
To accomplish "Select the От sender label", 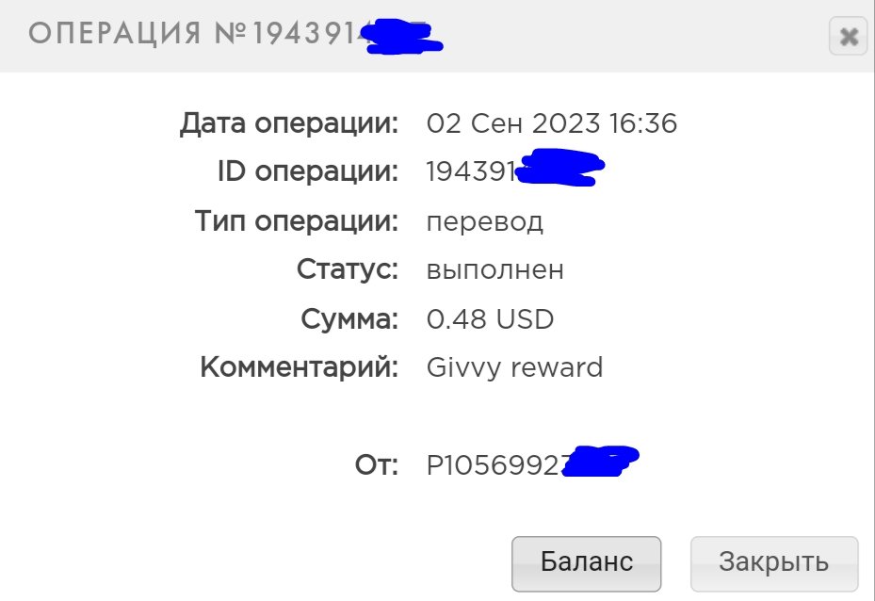I will coord(377,464).
